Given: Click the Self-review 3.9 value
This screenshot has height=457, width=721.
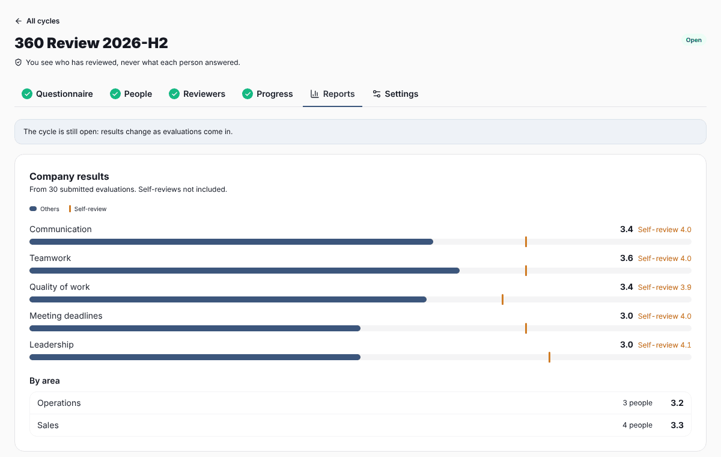Looking at the screenshot, I should [665, 287].
